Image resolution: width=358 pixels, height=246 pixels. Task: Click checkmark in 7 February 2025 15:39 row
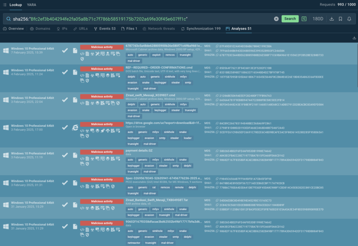65,51
